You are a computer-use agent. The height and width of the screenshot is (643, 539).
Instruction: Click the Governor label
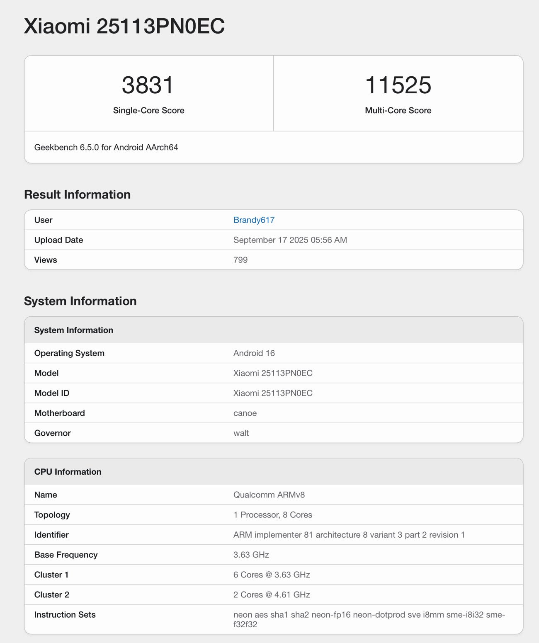click(x=52, y=433)
